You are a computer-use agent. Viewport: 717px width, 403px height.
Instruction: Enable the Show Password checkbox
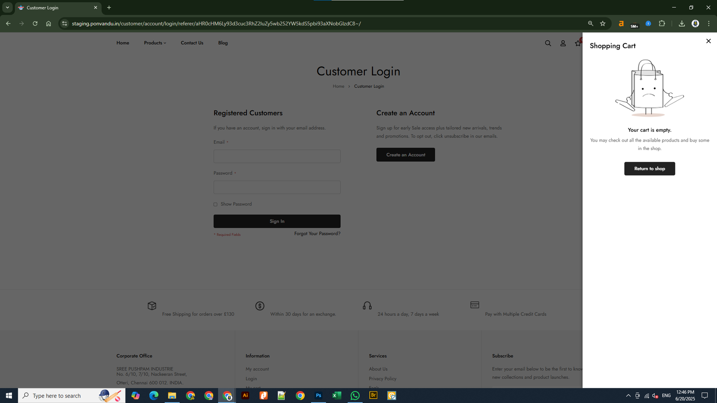216,205
